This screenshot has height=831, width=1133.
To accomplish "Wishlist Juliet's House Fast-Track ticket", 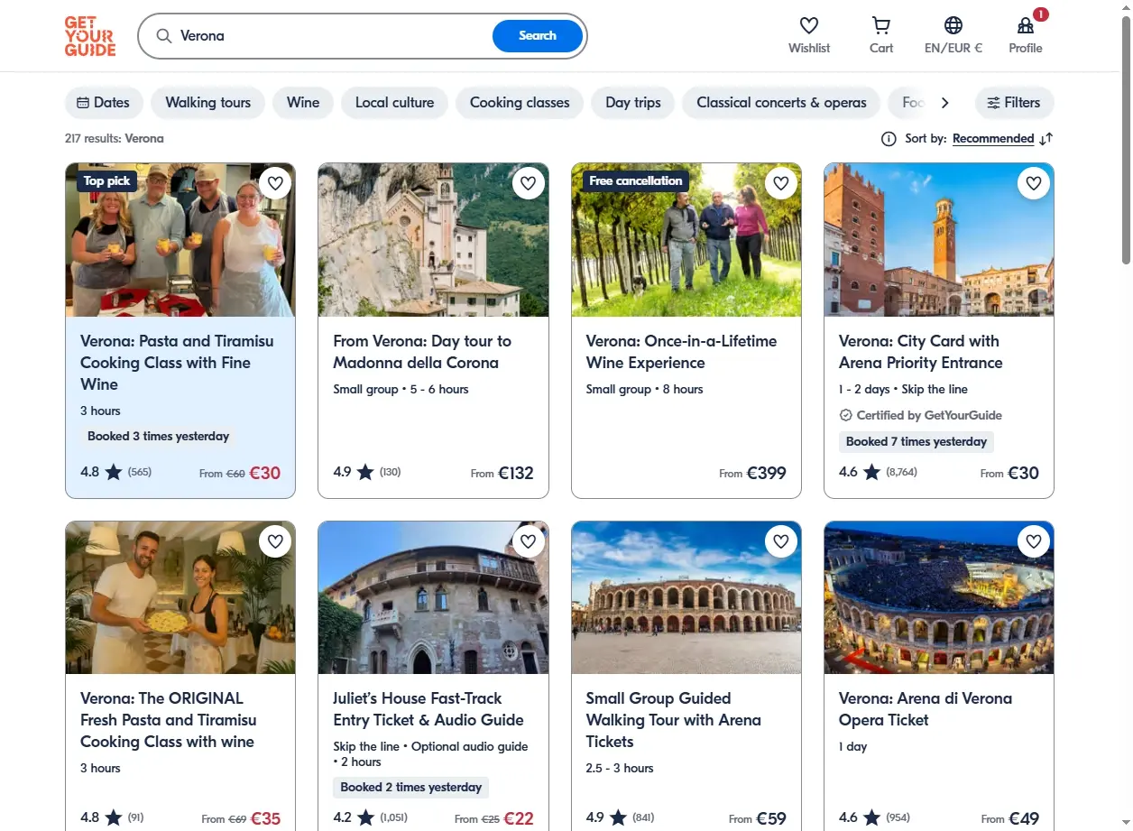I will [528, 541].
